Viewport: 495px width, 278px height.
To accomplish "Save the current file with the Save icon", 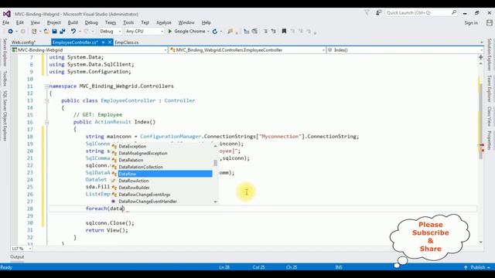I will click(x=54, y=31).
